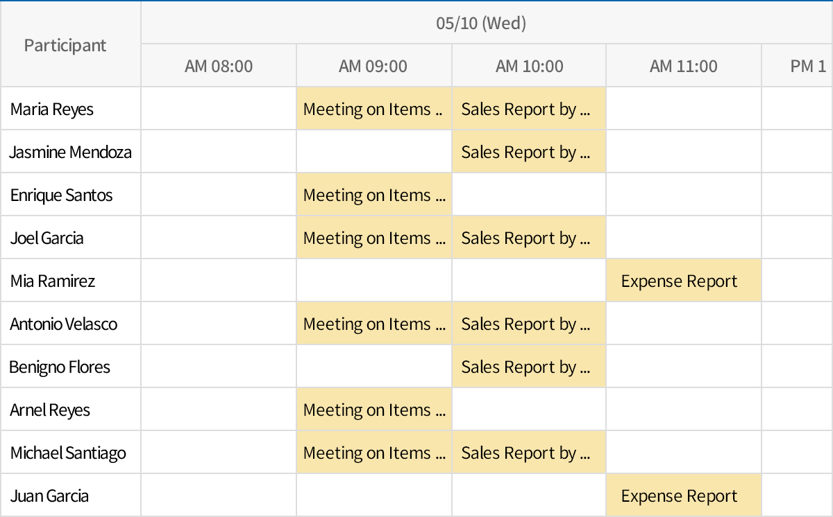Select the empty AM 10:00 slot for Arnel Reyes
The width and height of the screenshot is (833, 517).
[528, 409]
